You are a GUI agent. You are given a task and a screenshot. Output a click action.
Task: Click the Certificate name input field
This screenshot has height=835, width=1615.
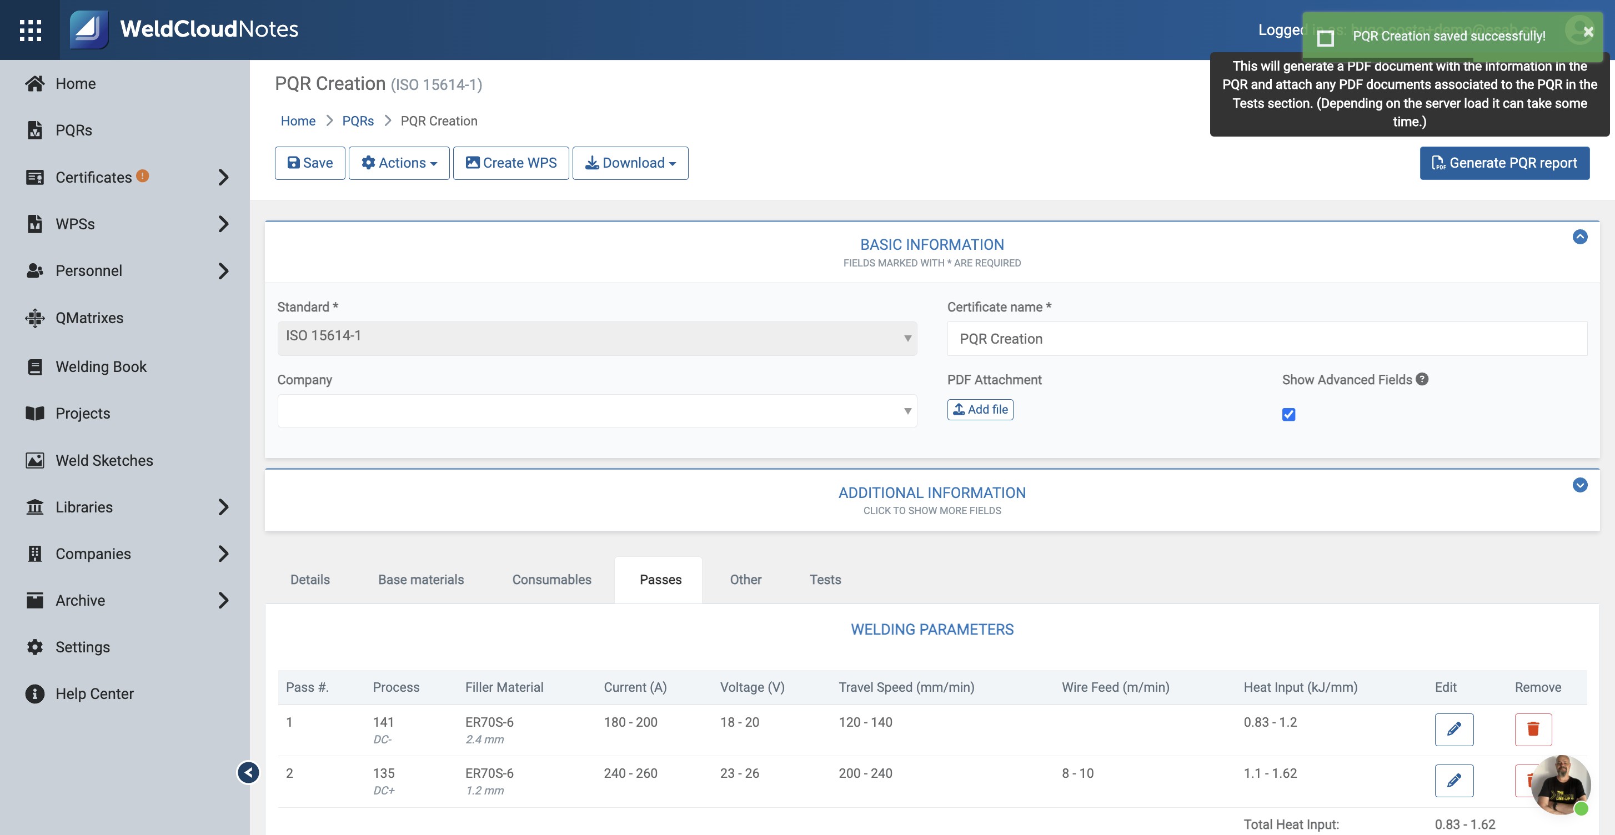click(1267, 339)
